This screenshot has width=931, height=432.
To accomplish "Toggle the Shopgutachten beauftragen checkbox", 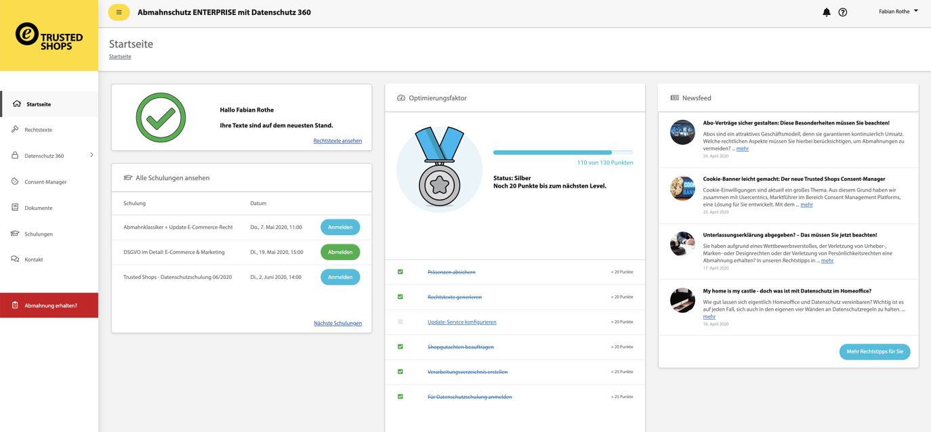I will point(400,347).
